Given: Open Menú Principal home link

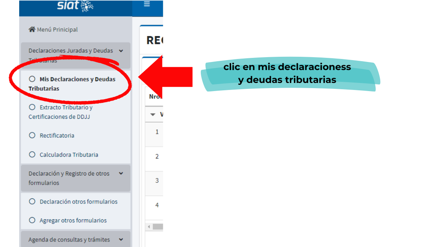Looking at the screenshot, I should click(53, 29).
